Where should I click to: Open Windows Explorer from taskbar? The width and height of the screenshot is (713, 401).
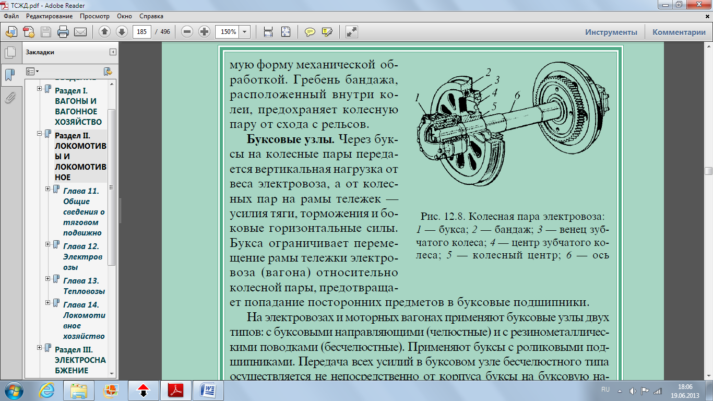point(79,390)
